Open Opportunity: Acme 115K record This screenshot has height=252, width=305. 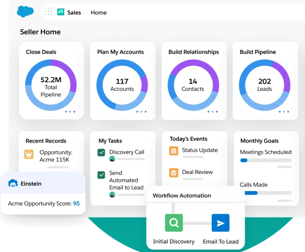click(56, 156)
